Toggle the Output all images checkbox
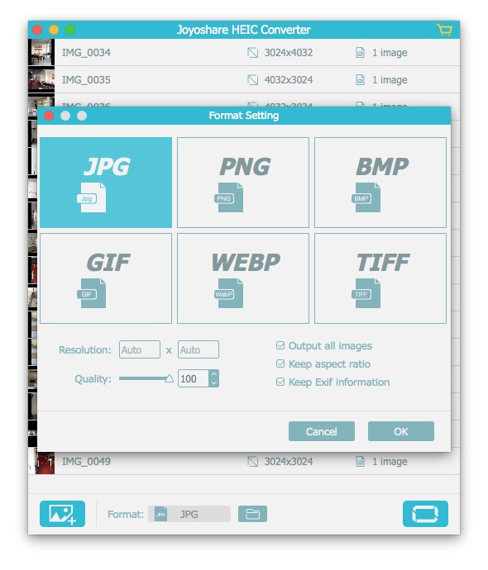Image resolution: width=488 pixels, height=570 pixels. [280, 345]
